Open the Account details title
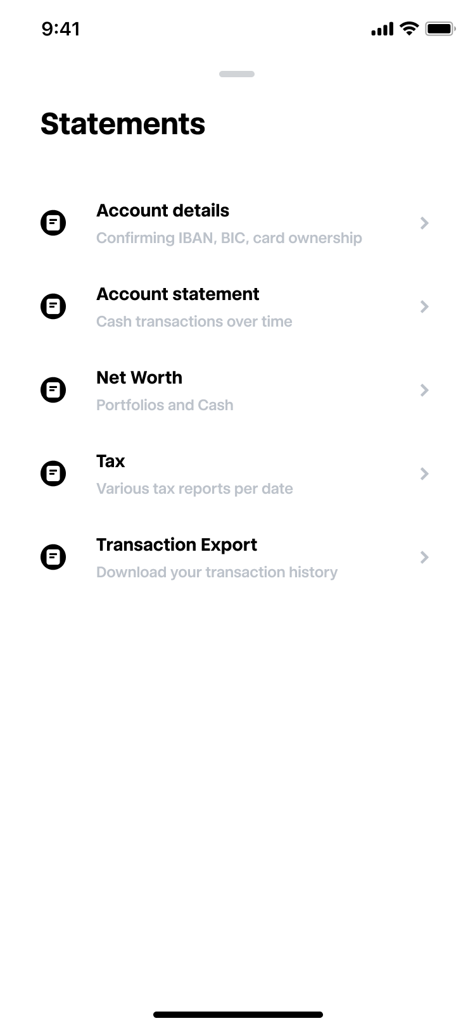The height and width of the screenshot is (1028, 475). click(163, 211)
